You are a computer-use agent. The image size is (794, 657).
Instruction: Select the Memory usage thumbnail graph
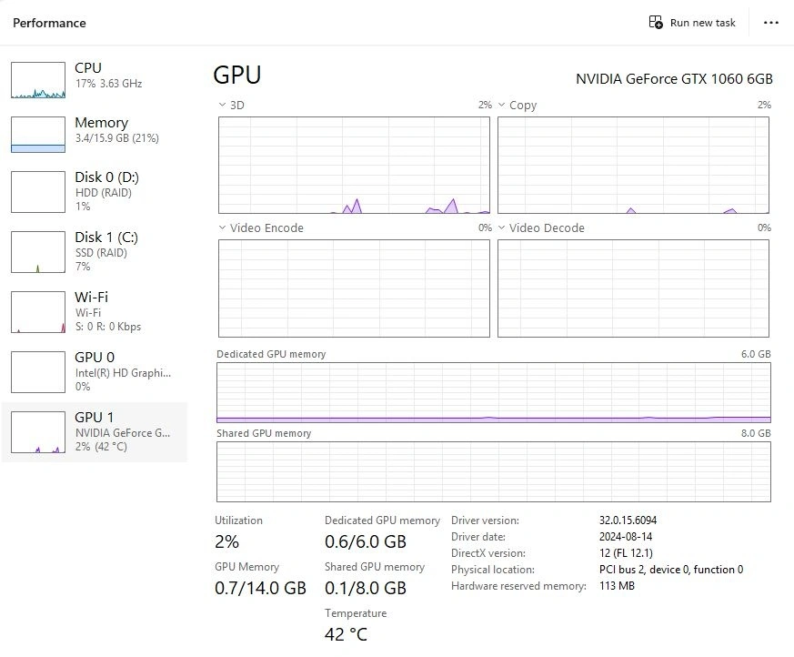[x=38, y=135]
